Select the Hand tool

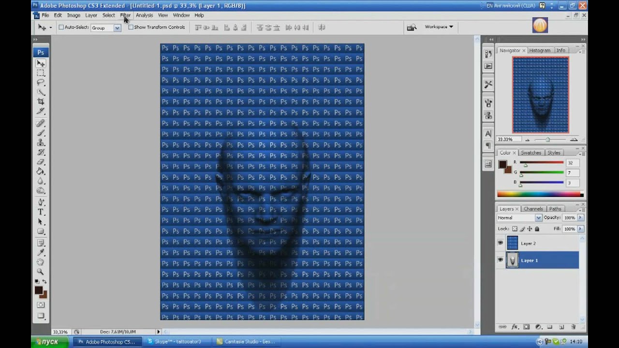tap(41, 262)
